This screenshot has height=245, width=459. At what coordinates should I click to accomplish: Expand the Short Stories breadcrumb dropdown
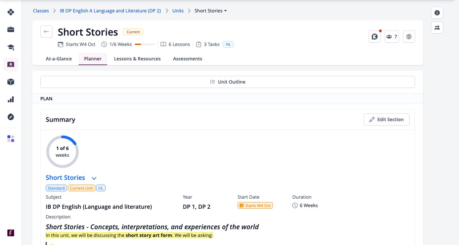211,11
